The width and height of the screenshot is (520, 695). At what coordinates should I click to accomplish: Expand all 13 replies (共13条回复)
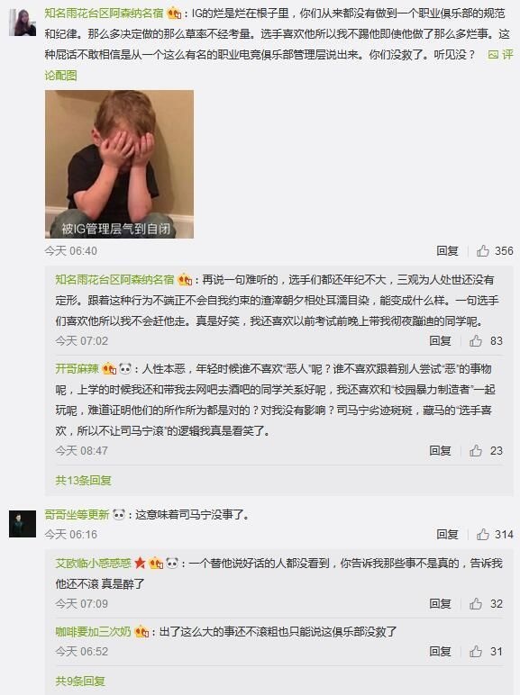click(84, 481)
